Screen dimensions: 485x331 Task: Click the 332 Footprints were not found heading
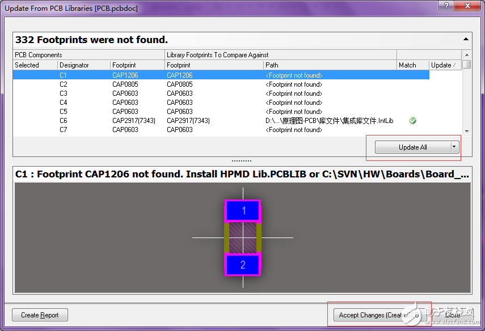pos(91,40)
